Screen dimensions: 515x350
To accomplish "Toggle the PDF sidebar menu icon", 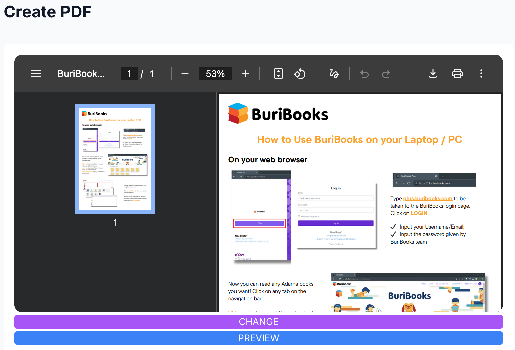I will [36, 73].
